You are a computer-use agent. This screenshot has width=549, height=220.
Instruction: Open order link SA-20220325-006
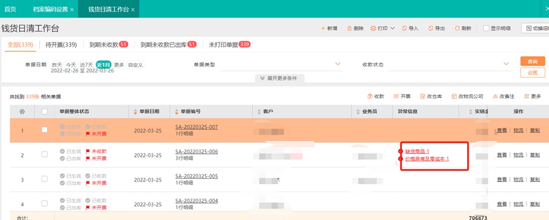point(196,152)
